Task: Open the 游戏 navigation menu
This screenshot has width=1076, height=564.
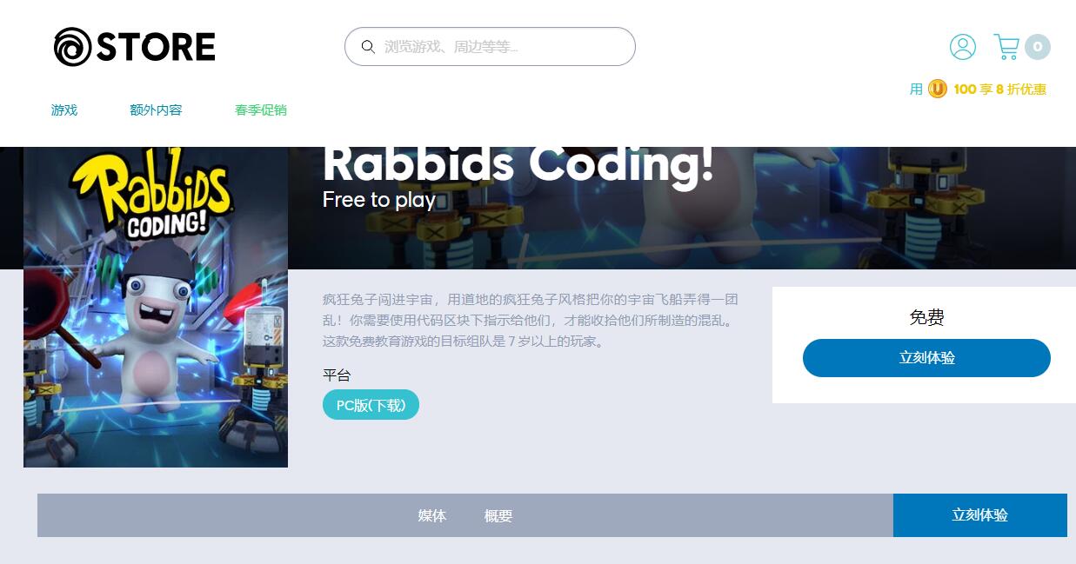Action: click(x=64, y=110)
